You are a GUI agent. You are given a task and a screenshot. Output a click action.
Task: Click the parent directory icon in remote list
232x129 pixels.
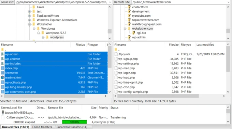116,49
